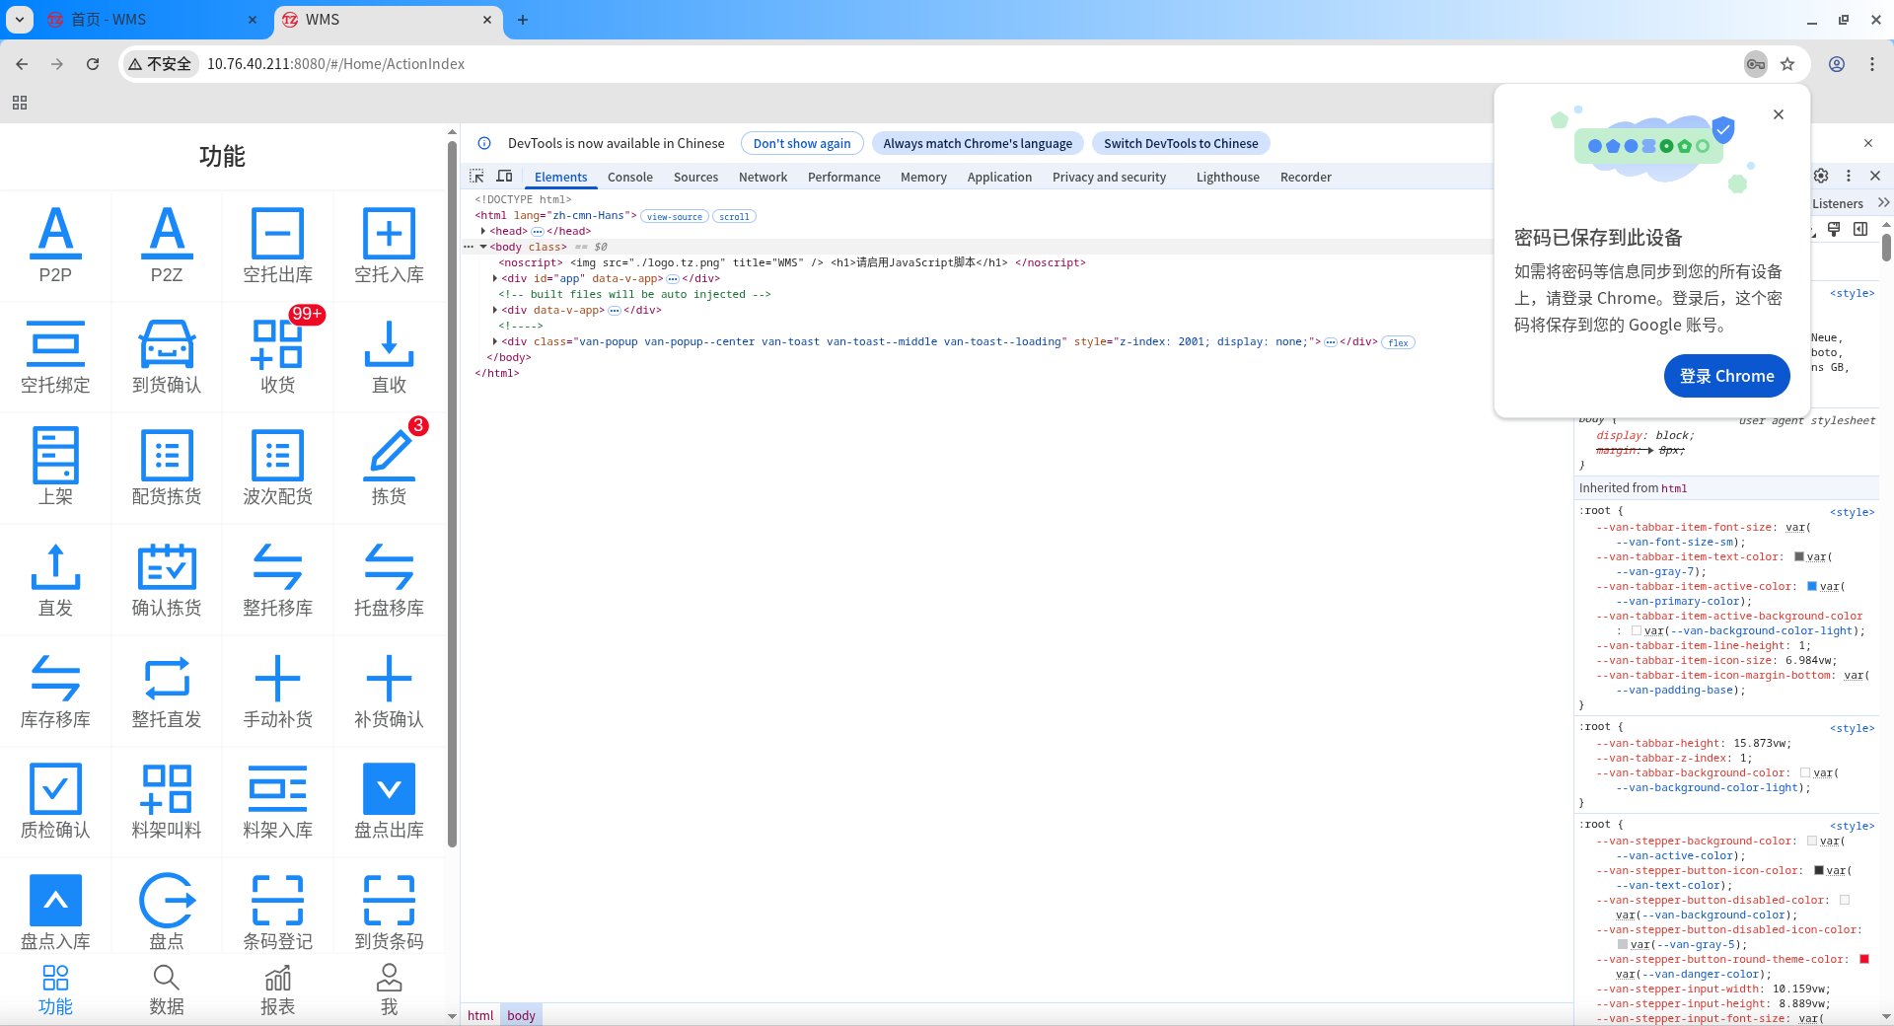Viewport: 1894px width, 1026px height.
Task: Open the 质检确认 checkmark icon
Action: [55, 788]
